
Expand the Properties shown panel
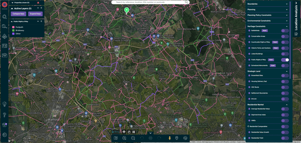pos(13,3)
